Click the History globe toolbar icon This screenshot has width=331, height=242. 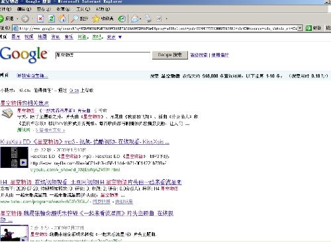pyautogui.click(x=122, y=19)
